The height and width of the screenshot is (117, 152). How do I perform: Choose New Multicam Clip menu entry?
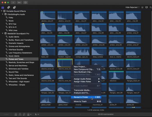pos(86,72)
